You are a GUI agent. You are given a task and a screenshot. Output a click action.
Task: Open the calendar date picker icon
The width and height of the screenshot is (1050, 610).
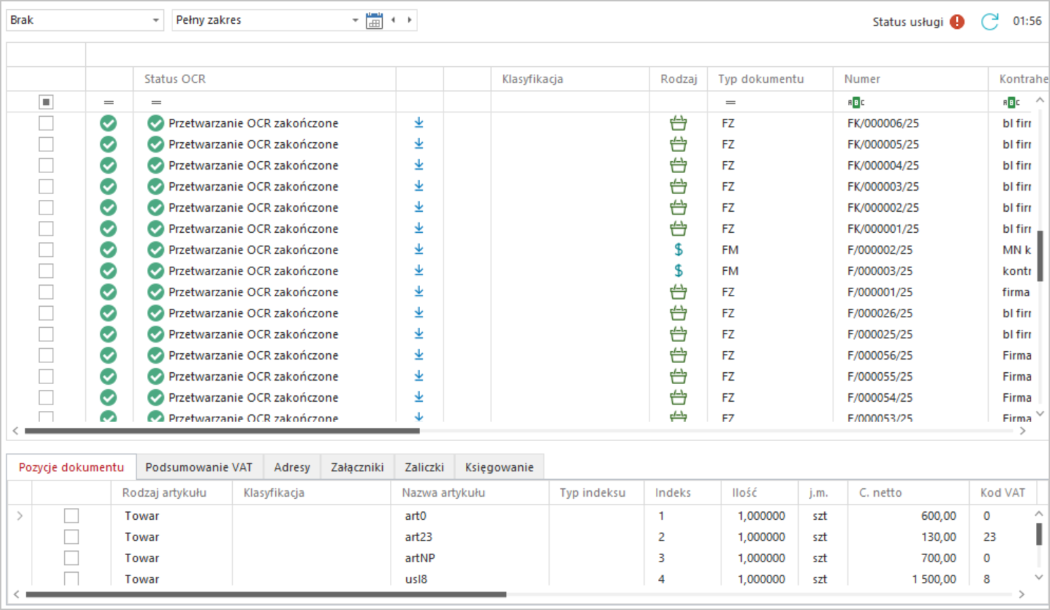click(374, 20)
